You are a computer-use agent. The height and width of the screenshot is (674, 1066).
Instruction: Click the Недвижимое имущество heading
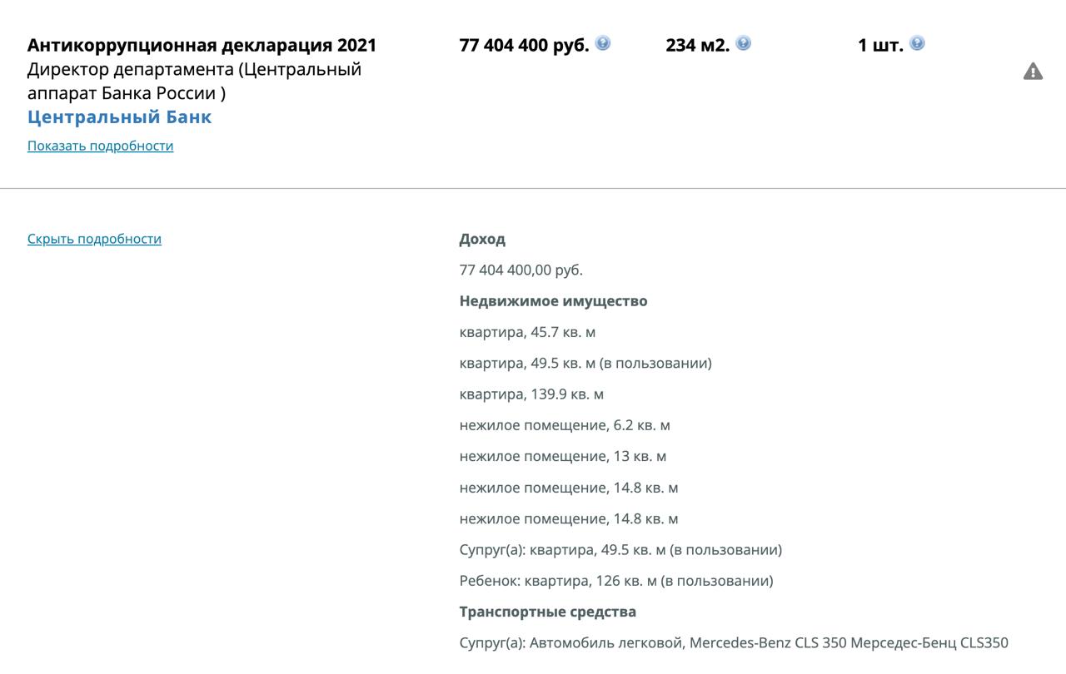pyautogui.click(x=553, y=301)
